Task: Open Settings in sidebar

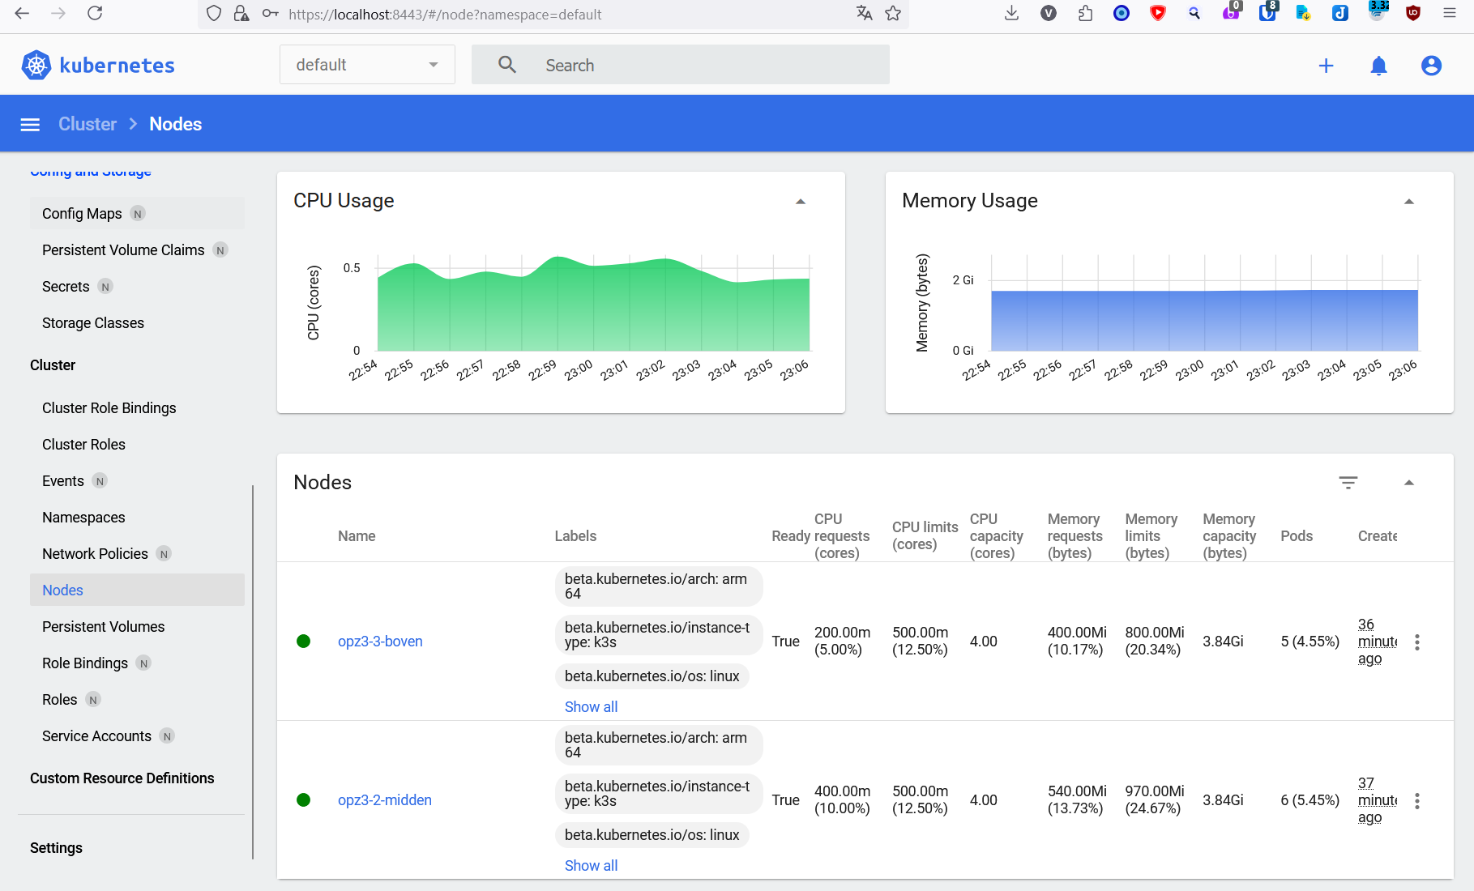Action: 56,847
